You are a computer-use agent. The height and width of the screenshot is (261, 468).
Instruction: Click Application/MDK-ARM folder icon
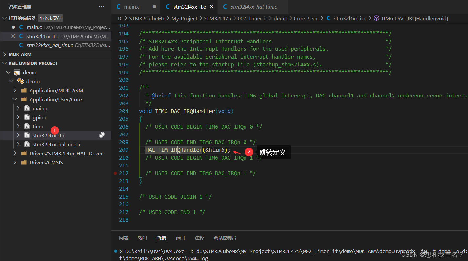coord(24,90)
